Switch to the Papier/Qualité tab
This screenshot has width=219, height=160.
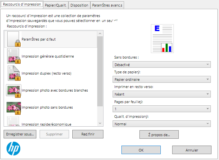click(55, 5)
